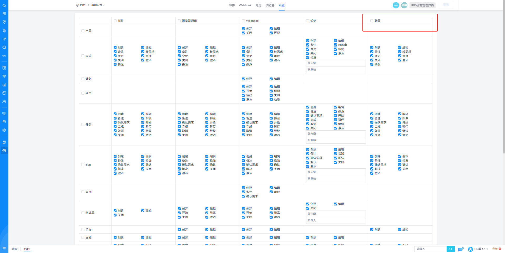Check the 需求 row checkbox

[x=83, y=56]
